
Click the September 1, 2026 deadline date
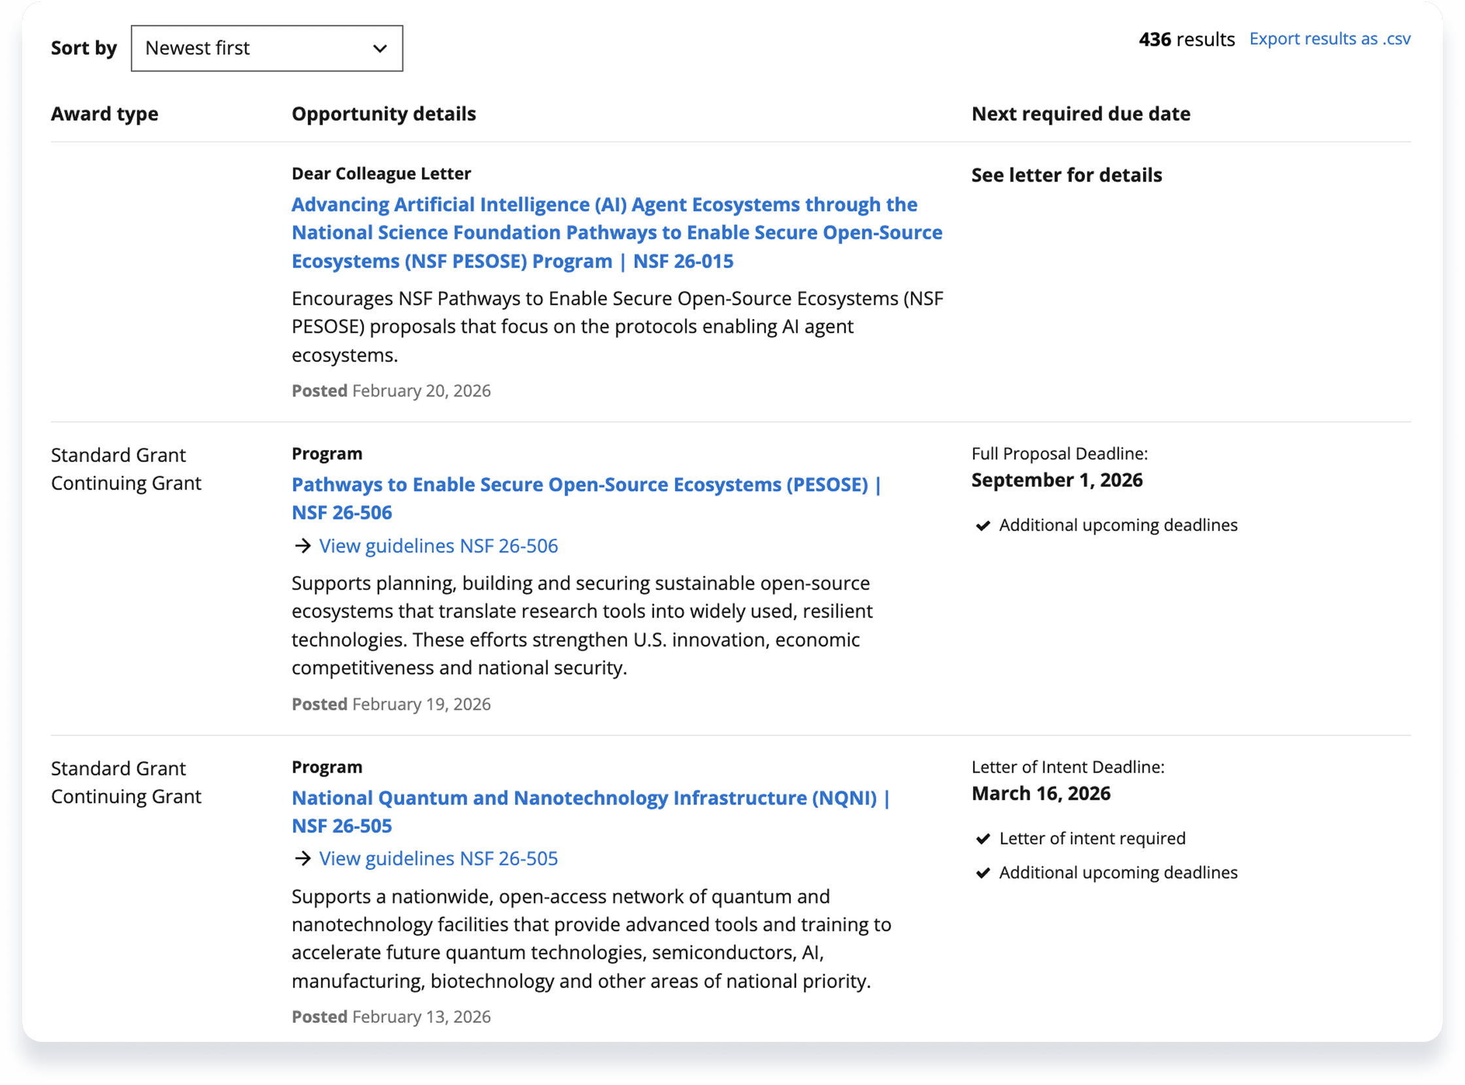coord(1056,480)
